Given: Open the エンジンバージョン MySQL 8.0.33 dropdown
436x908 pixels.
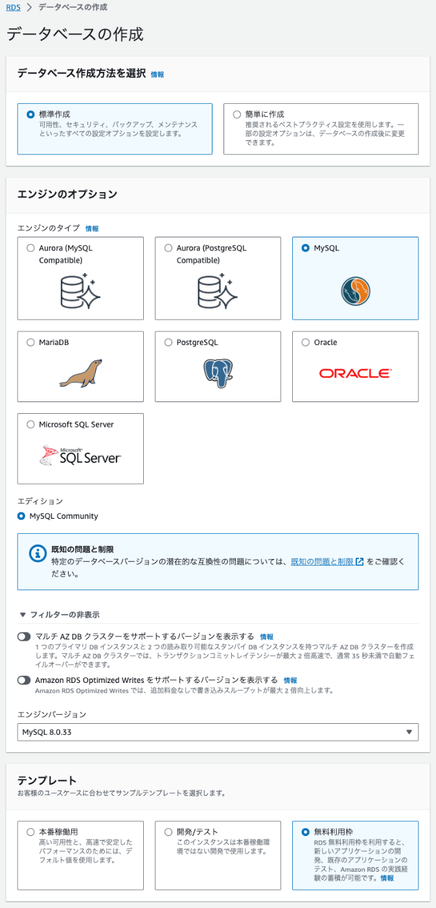Looking at the screenshot, I should point(218,732).
